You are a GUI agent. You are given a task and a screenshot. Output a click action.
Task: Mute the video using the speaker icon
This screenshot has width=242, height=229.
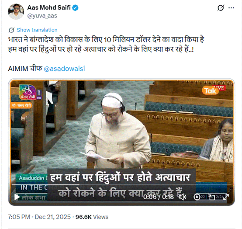pyautogui.click(x=183, y=197)
